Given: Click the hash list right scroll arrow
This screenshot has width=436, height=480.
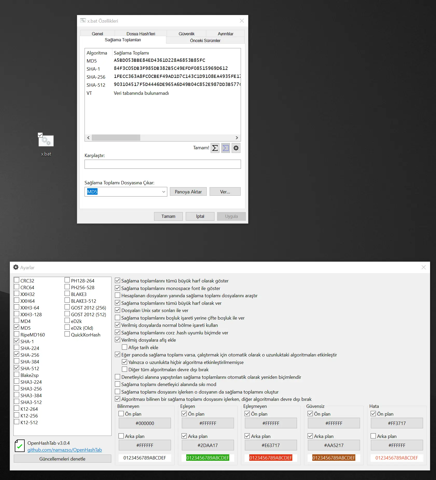Looking at the screenshot, I should [x=237, y=138].
